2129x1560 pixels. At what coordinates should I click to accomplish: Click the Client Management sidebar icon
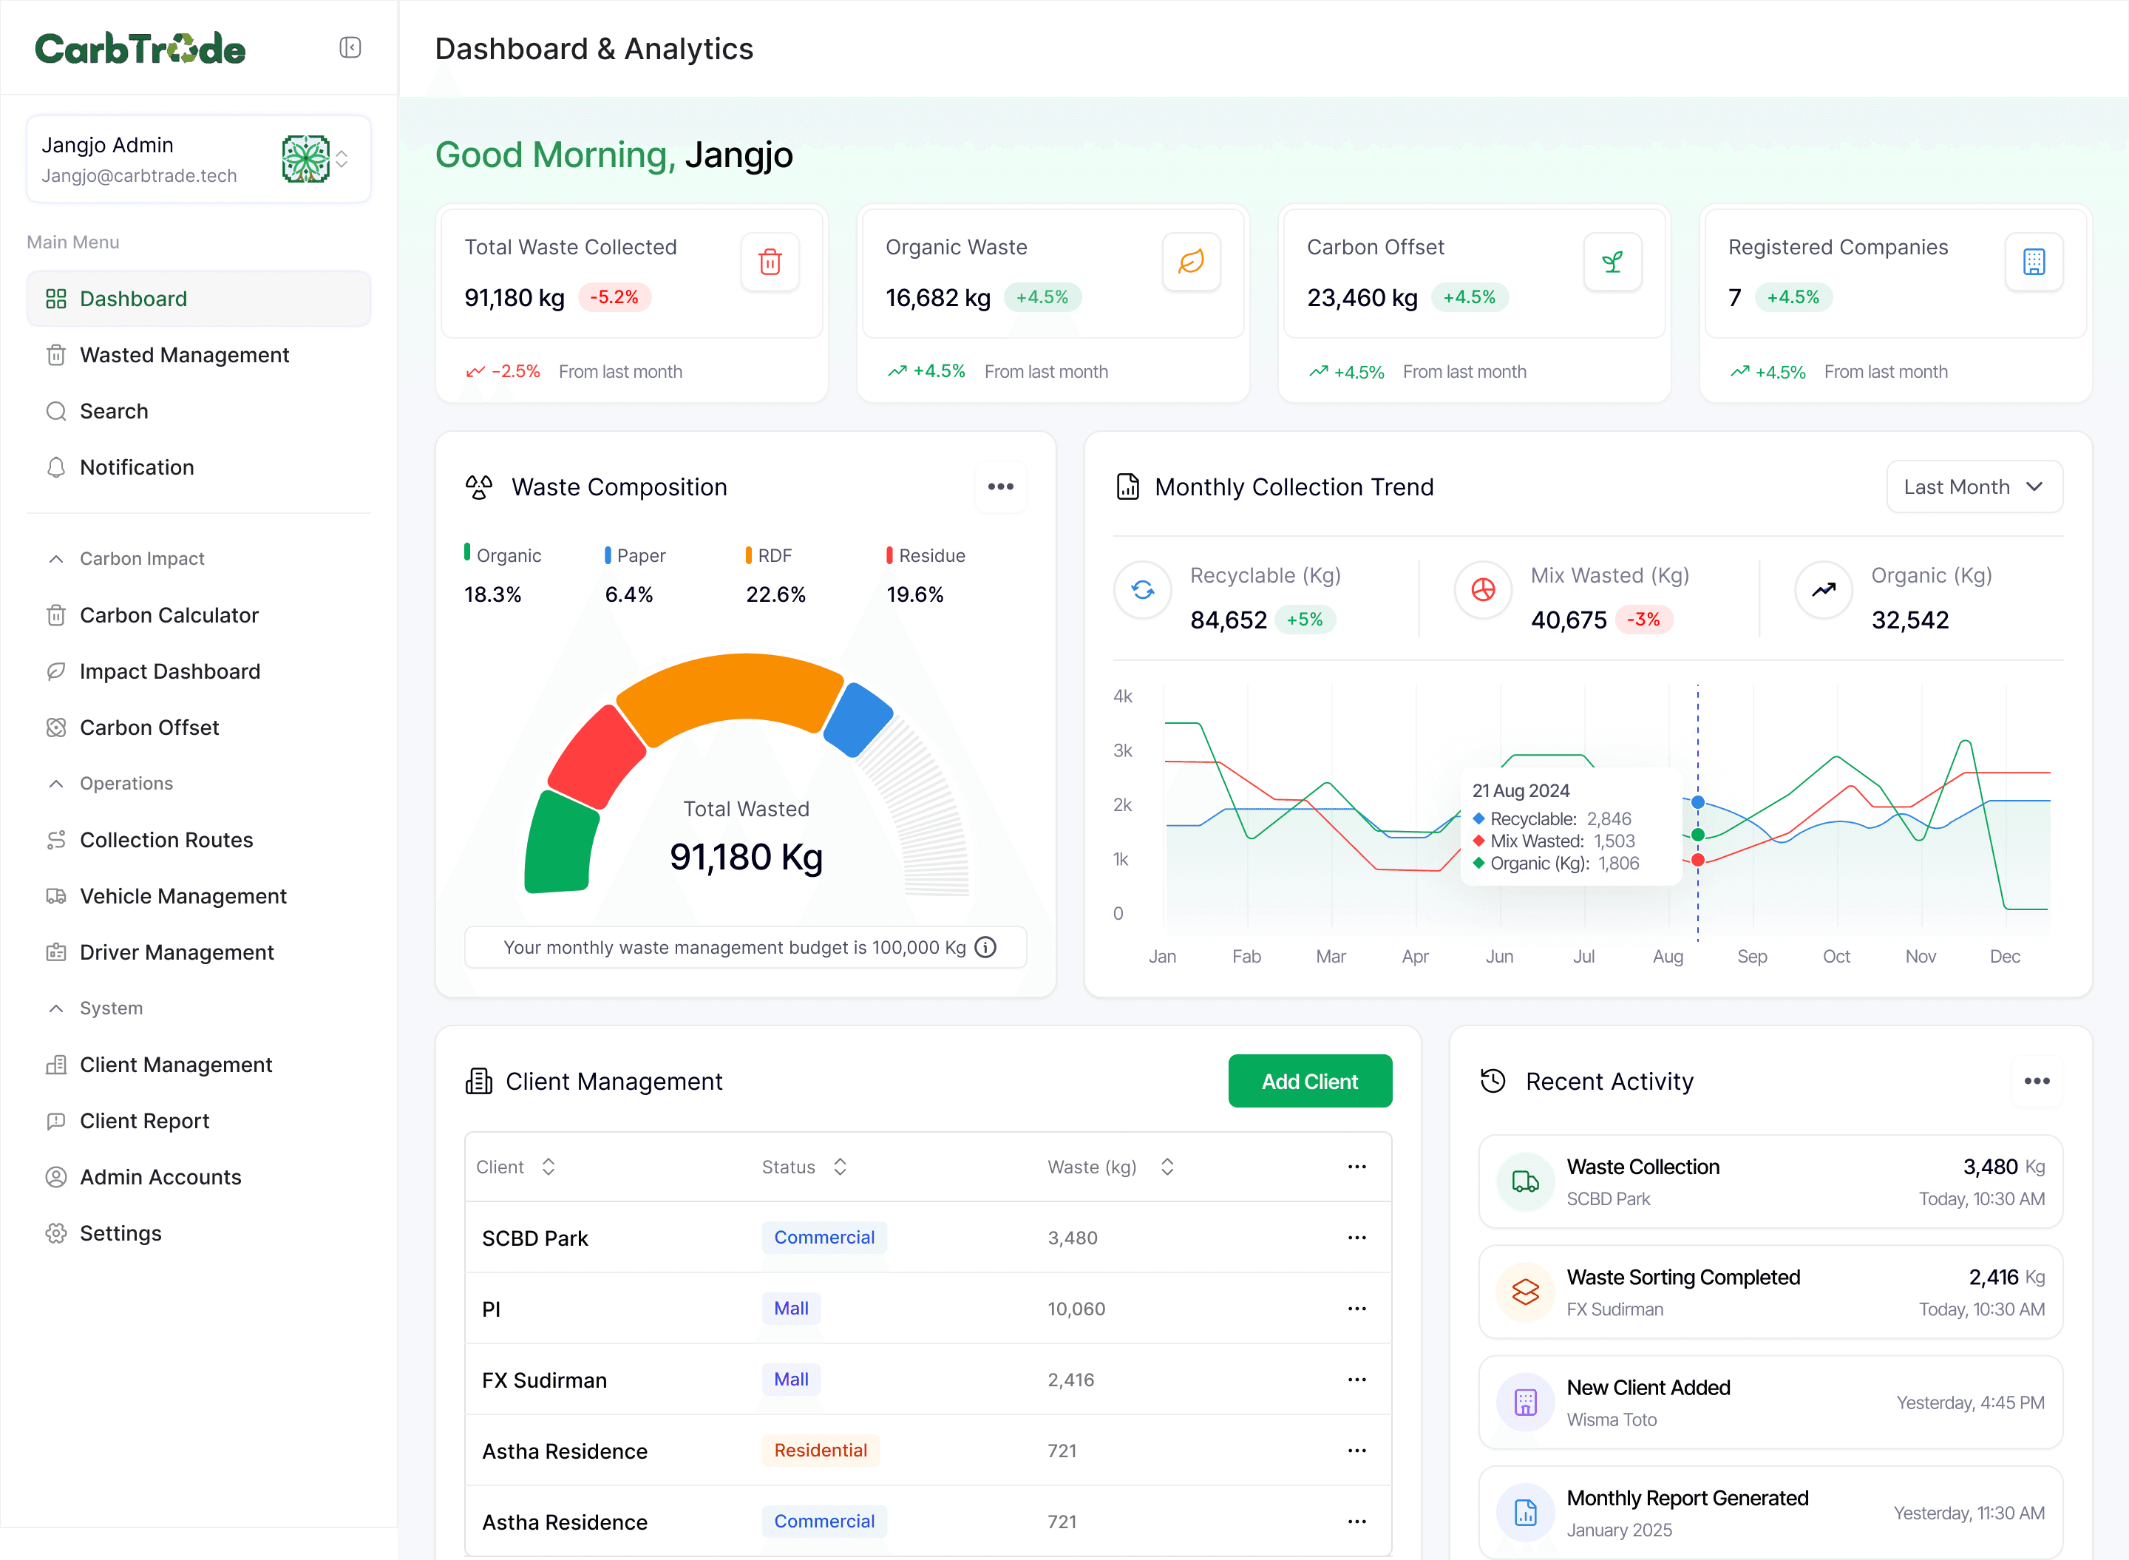pos(55,1064)
